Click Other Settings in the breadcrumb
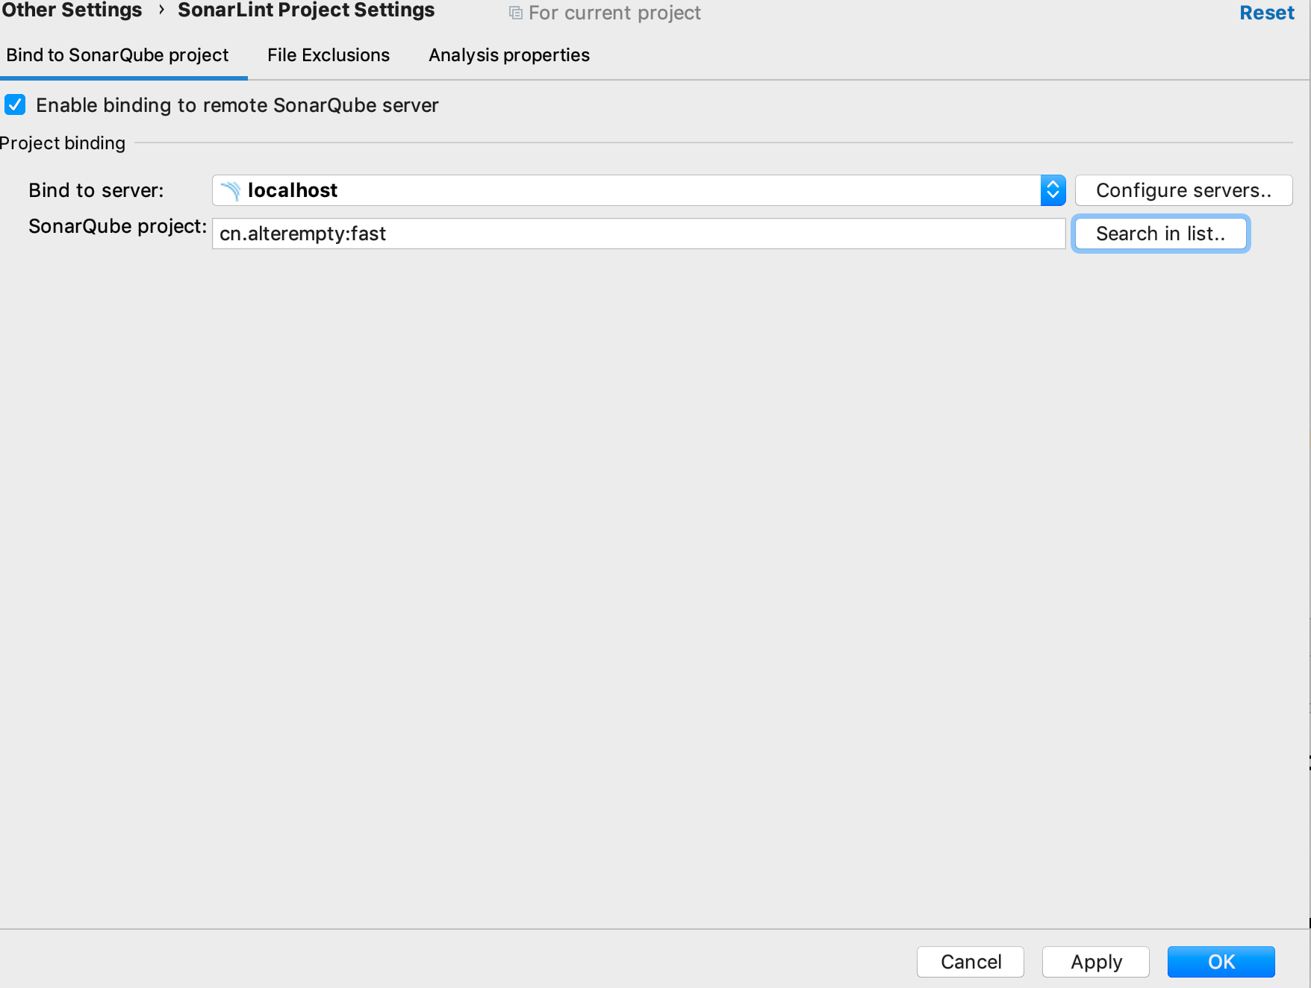 click(x=72, y=10)
